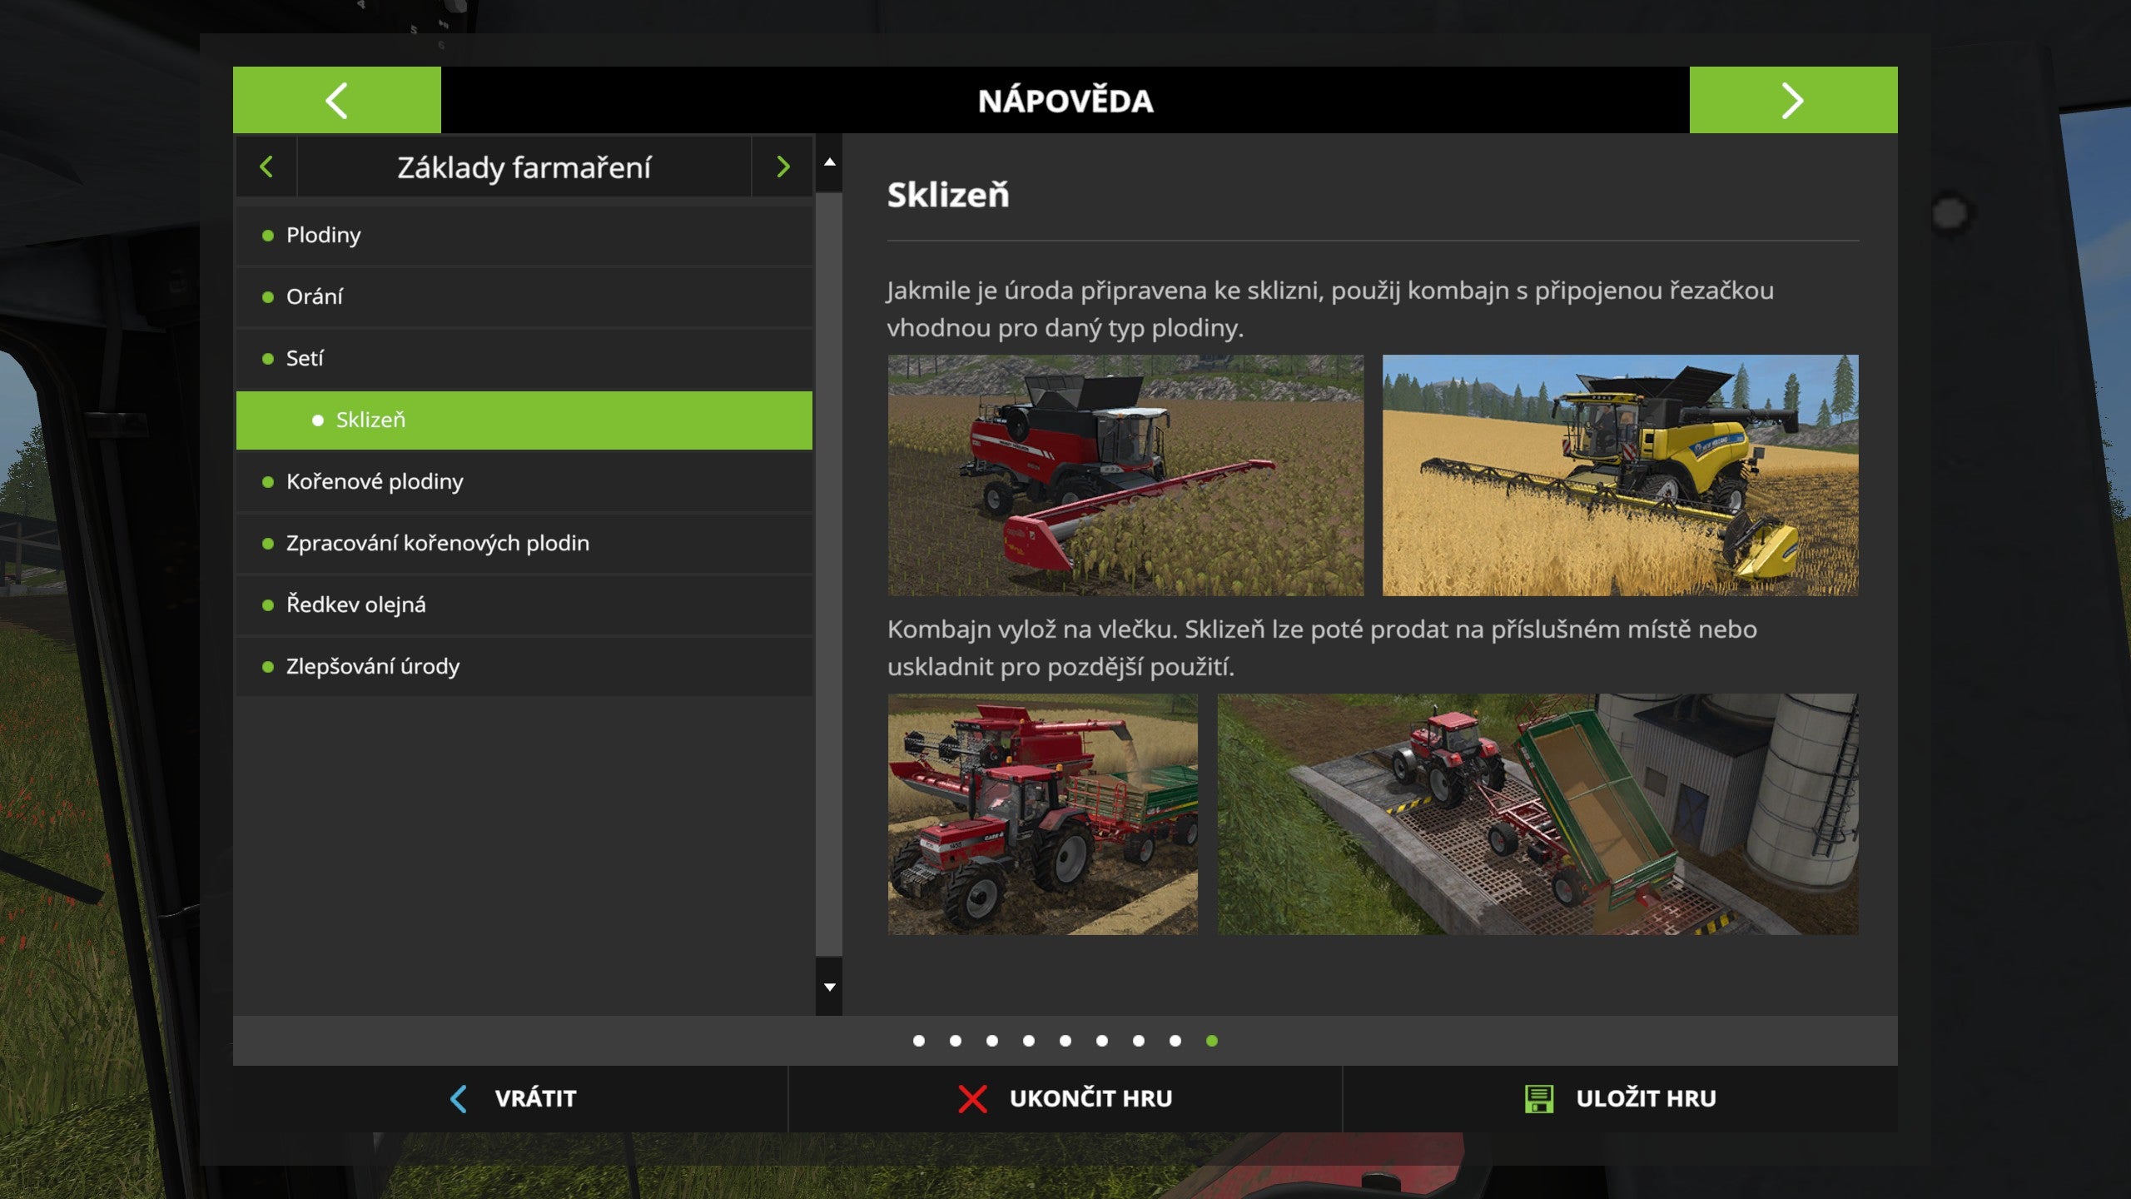Switch to next help category beside Základy farmaření
The height and width of the screenshot is (1199, 2131).
tap(782, 167)
